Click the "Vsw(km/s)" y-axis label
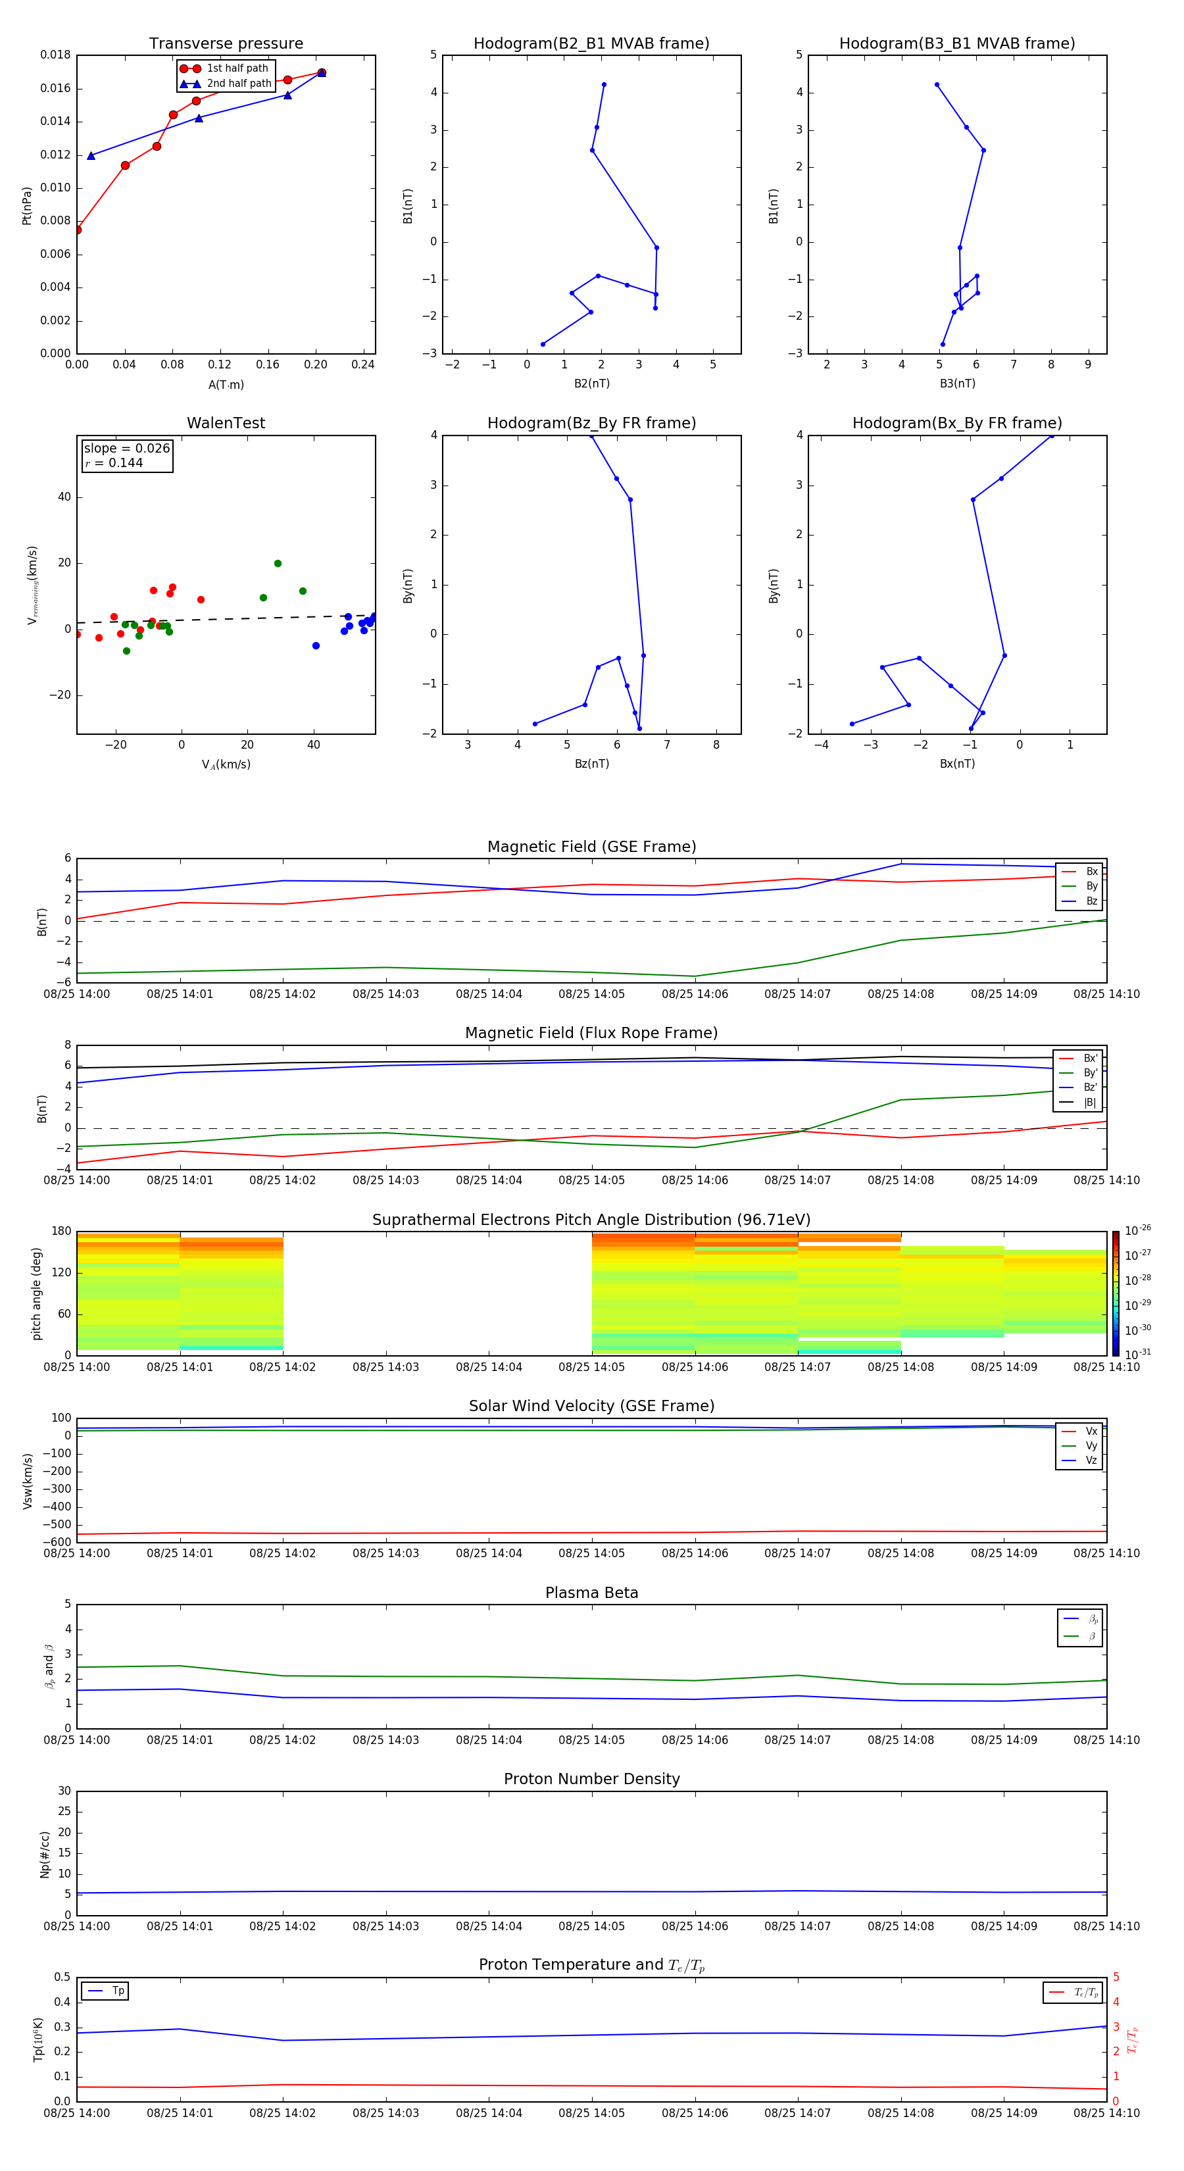The width and height of the screenshot is (1184, 2171). pyautogui.click(x=27, y=1481)
